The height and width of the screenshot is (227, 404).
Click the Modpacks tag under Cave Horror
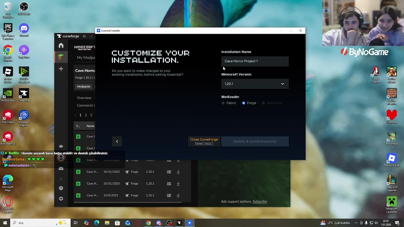[84, 86]
